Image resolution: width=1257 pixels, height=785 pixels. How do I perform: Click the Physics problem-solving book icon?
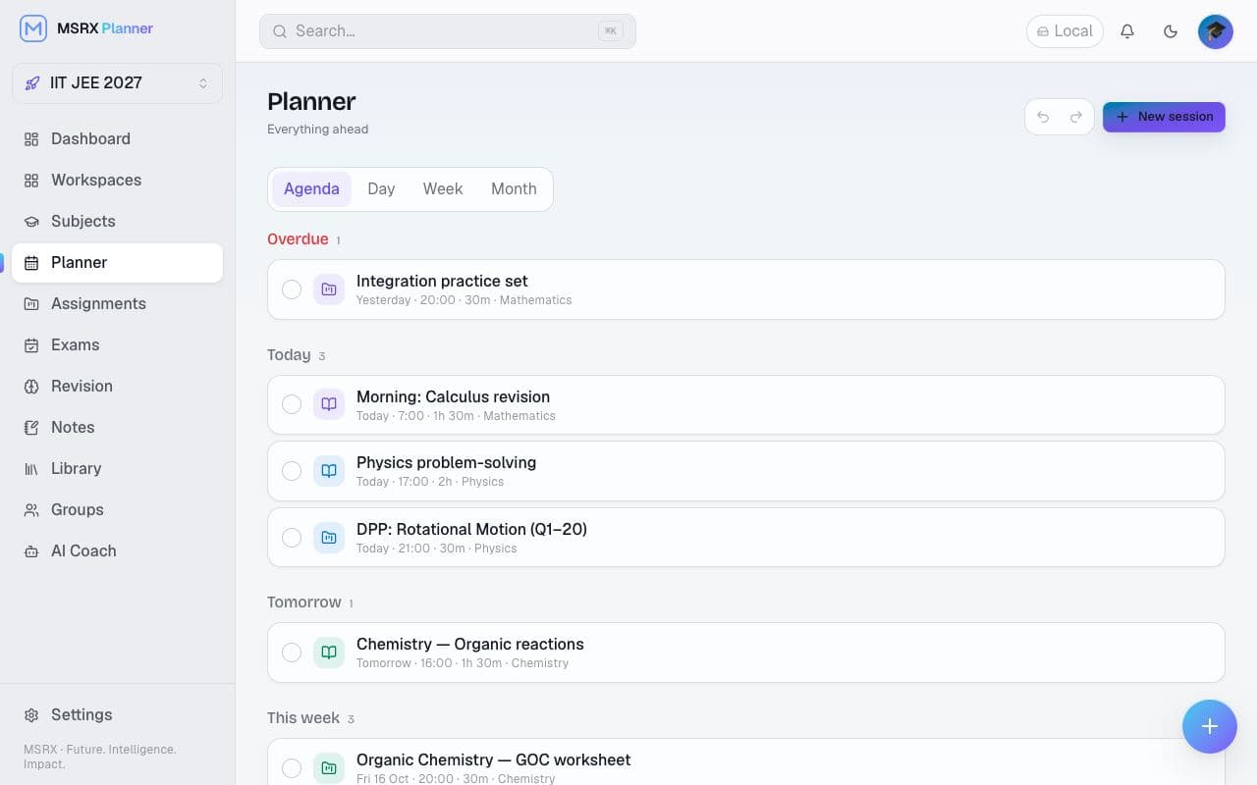[x=329, y=471]
